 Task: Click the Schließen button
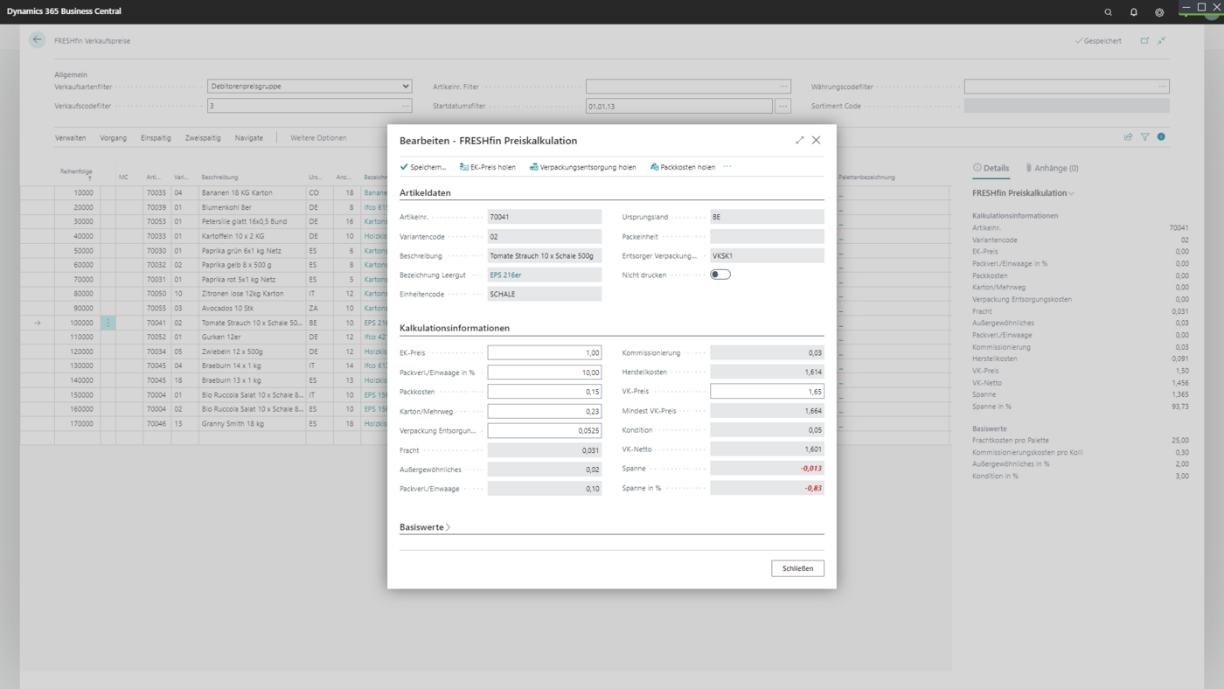797,568
